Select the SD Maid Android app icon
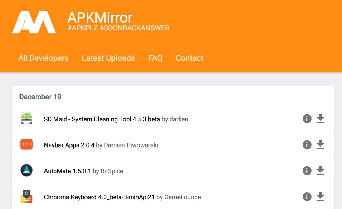 coord(26,119)
